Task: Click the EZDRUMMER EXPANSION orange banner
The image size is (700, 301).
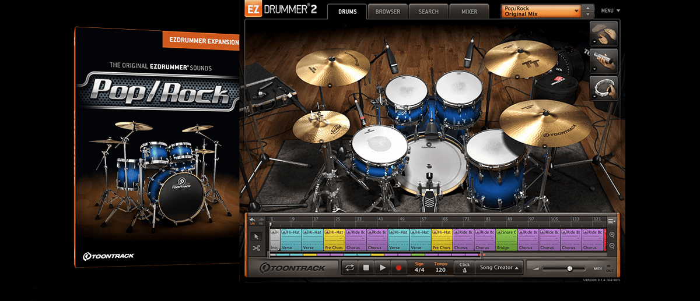Action: point(200,42)
